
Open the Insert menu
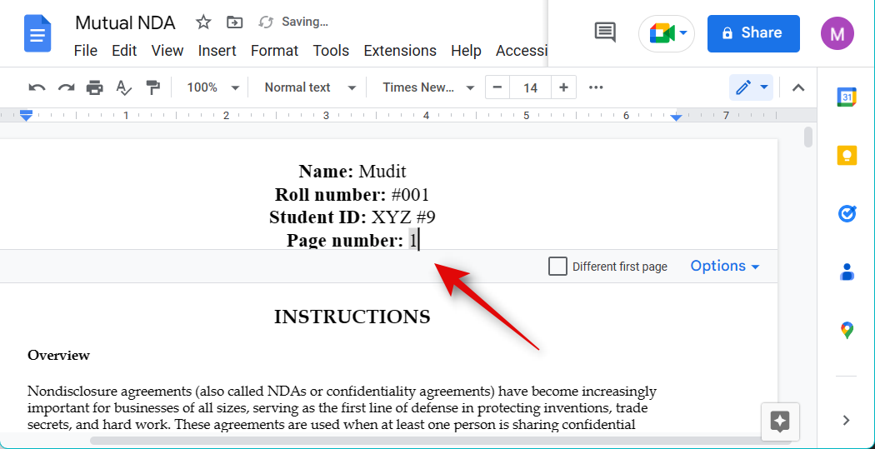click(217, 51)
